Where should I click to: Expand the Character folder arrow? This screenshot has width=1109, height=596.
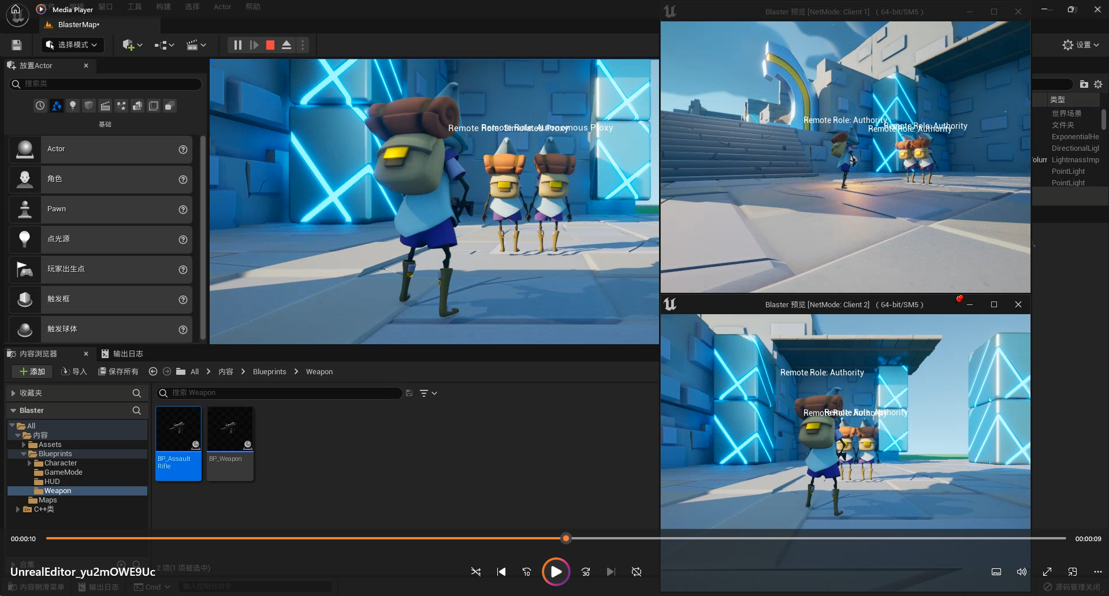click(x=29, y=463)
